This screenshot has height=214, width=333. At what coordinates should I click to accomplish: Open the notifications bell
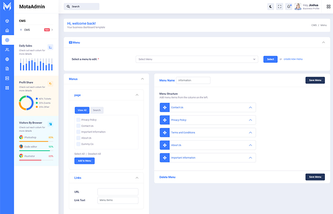click(289, 7)
